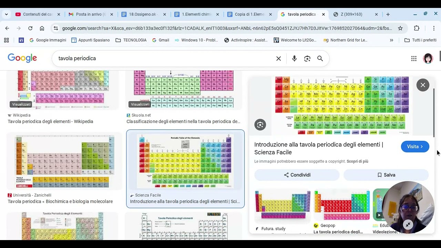The image size is (441, 248).
Task: Open the tab search dropdown arrow
Action: click(6, 14)
